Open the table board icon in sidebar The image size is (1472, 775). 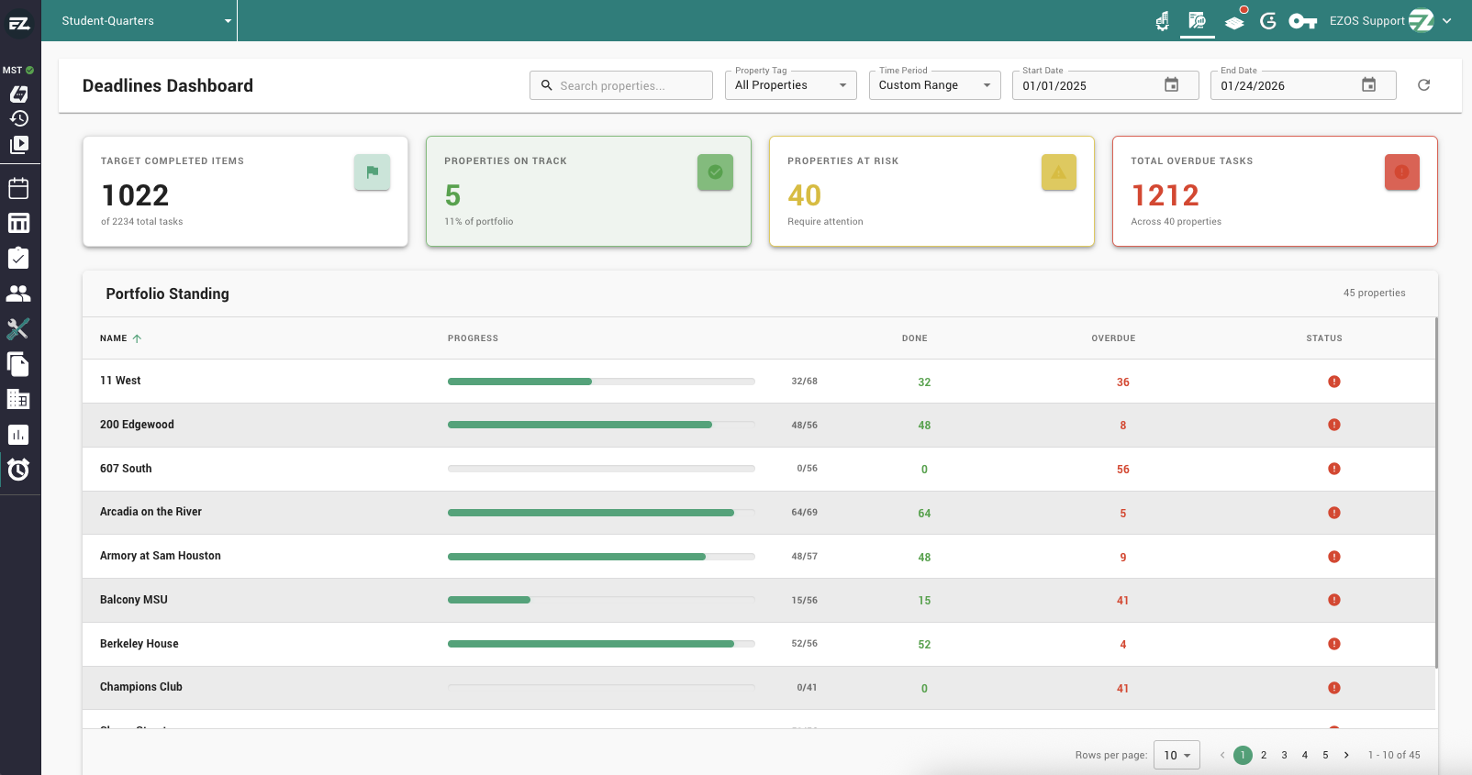click(18, 223)
